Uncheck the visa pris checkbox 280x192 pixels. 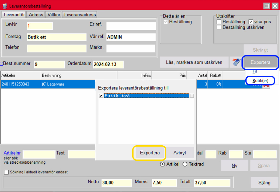(x=251, y=22)
